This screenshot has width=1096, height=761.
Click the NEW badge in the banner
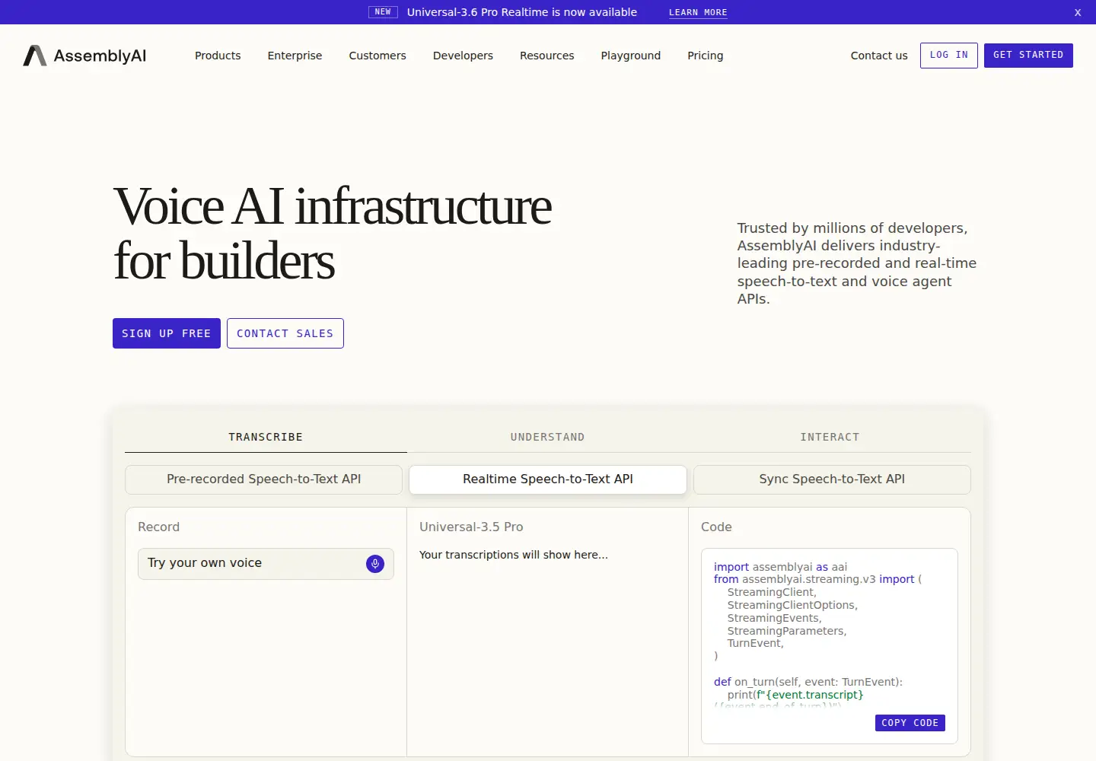coord(383,12)
